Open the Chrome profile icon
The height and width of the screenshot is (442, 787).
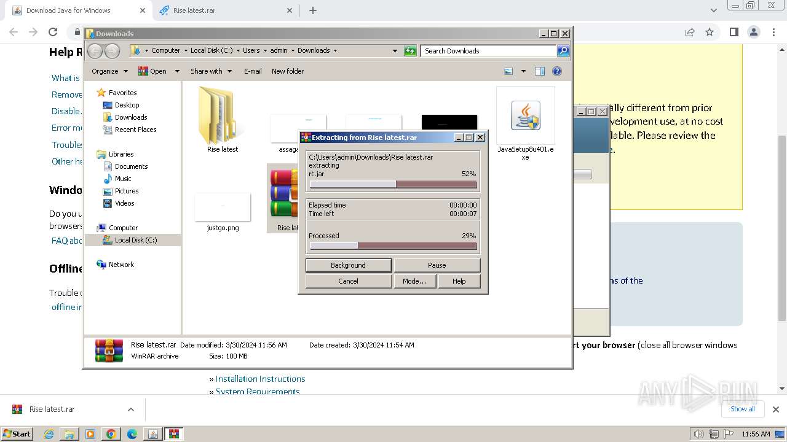click(754, 32)
